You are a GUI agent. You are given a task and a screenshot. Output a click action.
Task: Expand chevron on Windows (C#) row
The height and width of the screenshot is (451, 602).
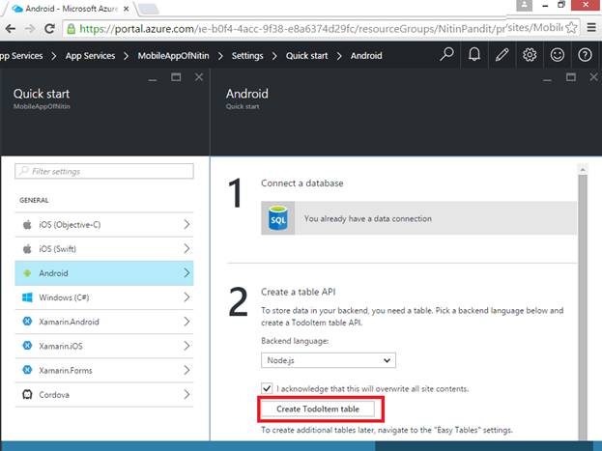[186, 297]
